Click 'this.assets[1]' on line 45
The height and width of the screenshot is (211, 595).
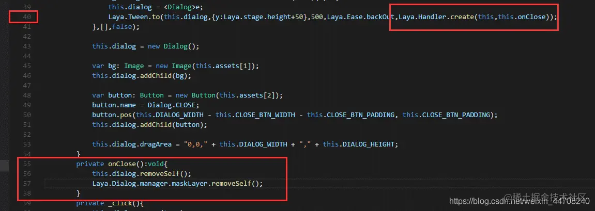tap(223, 66)
